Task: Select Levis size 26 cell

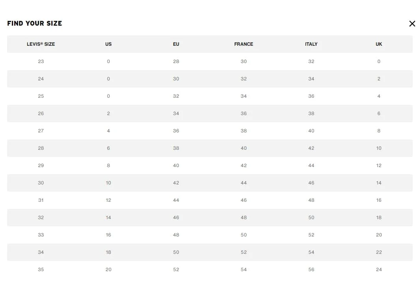Action: (41, 114)
